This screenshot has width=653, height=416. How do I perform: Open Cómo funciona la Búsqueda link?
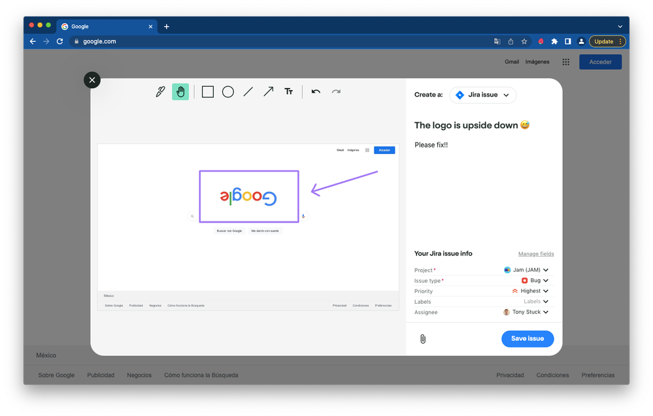pos(201,375)
